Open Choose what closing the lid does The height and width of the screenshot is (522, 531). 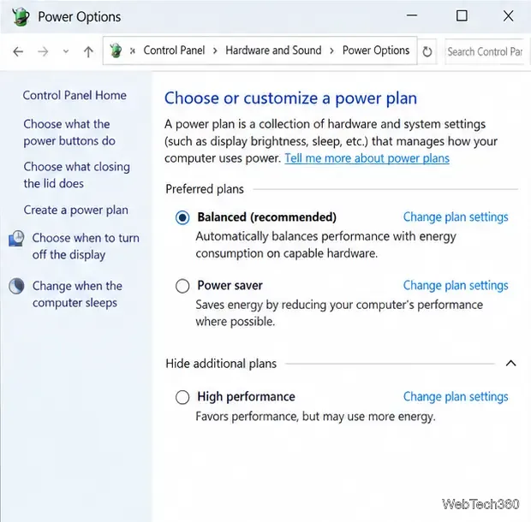pos(77,175)
